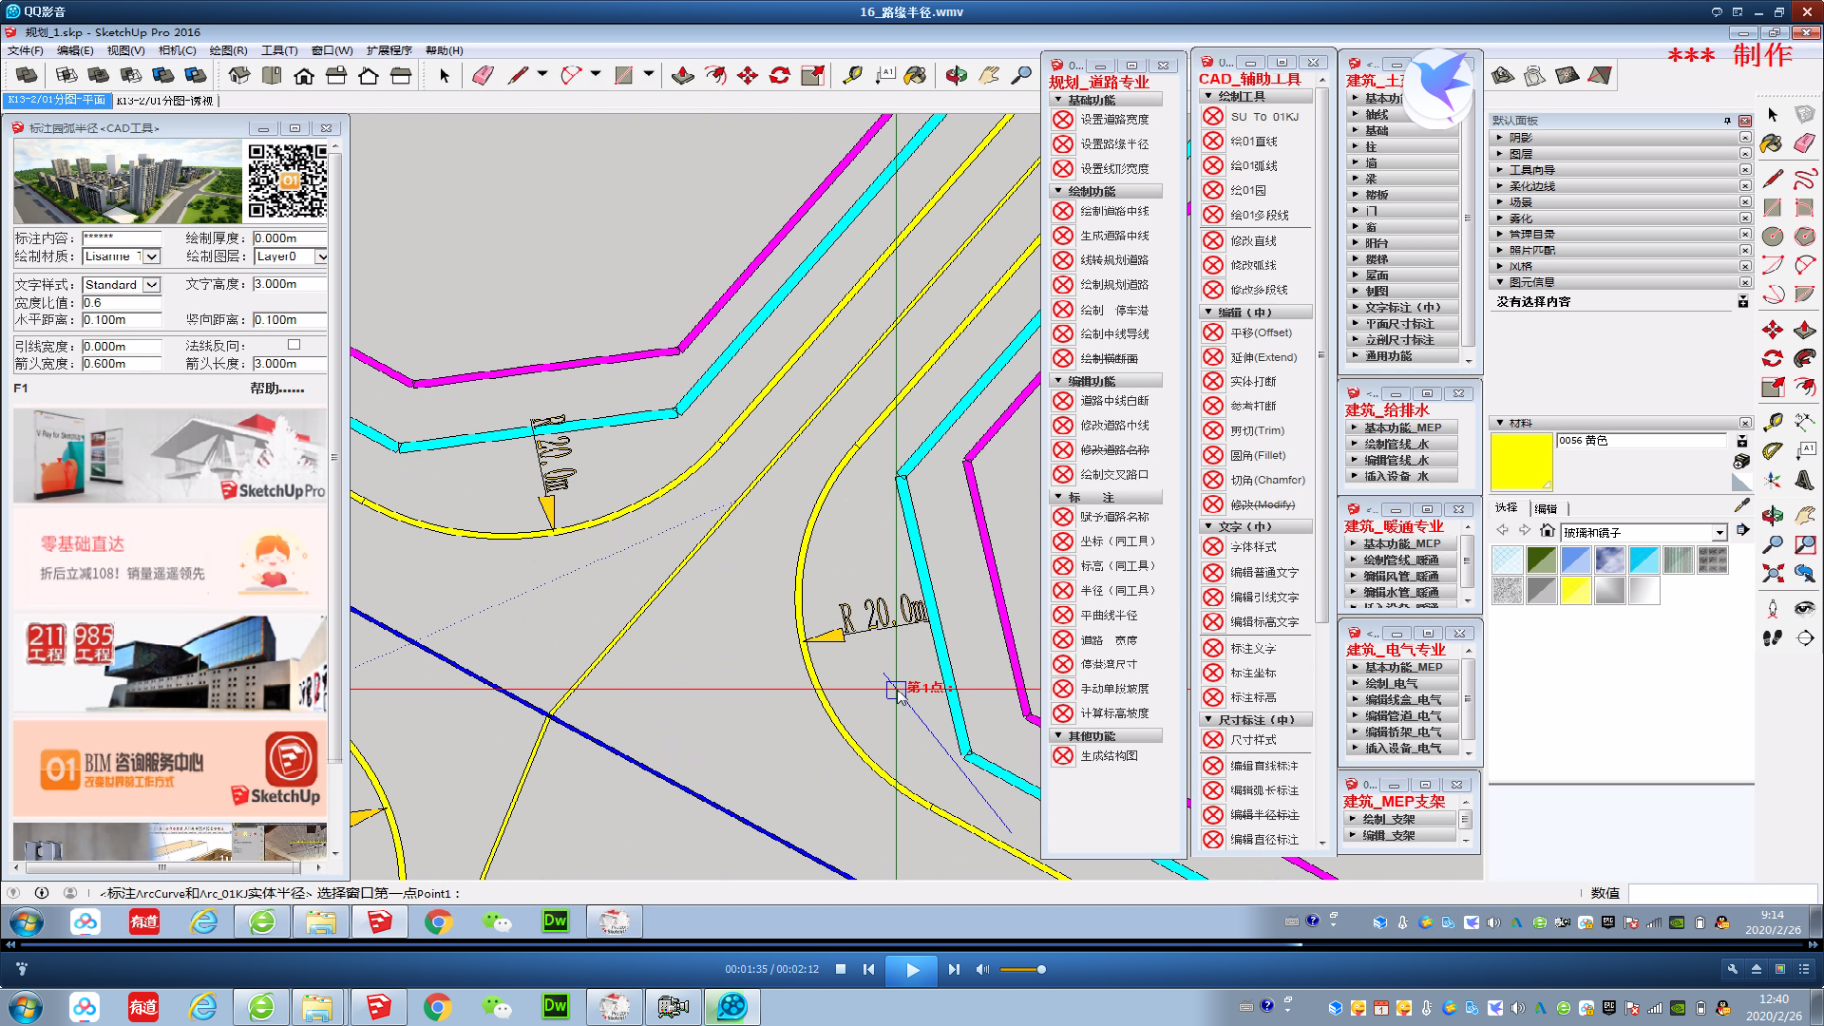This screenshot has width=1824, height=1026.
Task: Select the red Move tool in top toolbar
Action: click(748, 76)
